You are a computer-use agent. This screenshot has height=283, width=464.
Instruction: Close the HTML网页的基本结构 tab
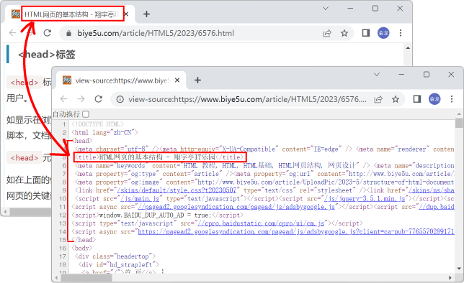tap(126, 14)
